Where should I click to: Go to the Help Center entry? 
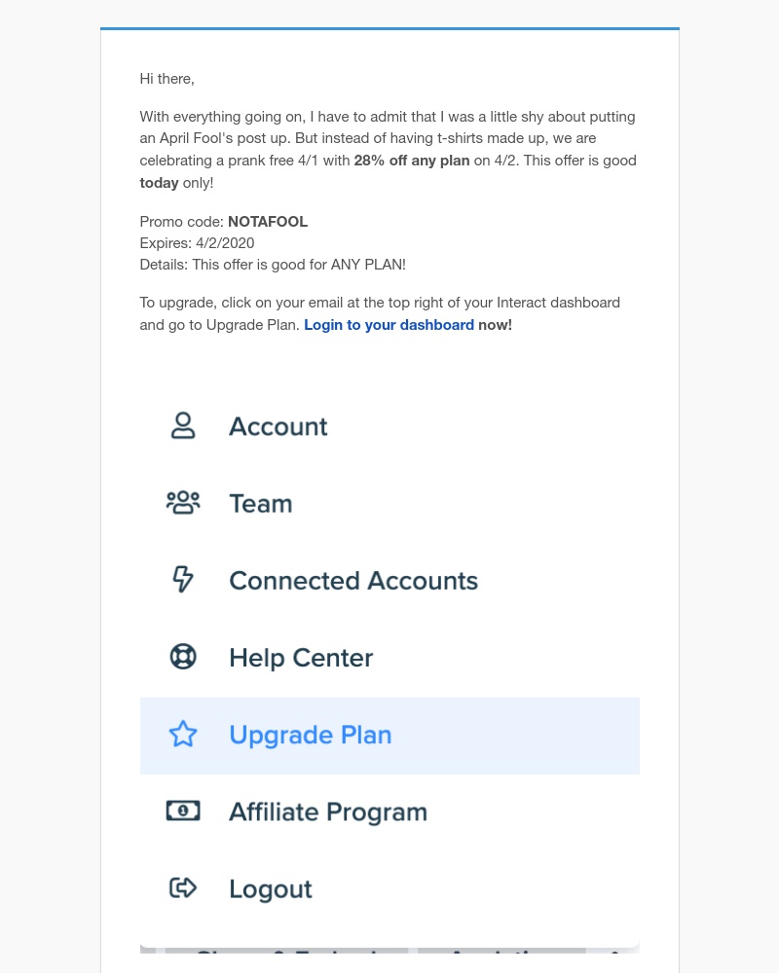(x=389, y=657)
